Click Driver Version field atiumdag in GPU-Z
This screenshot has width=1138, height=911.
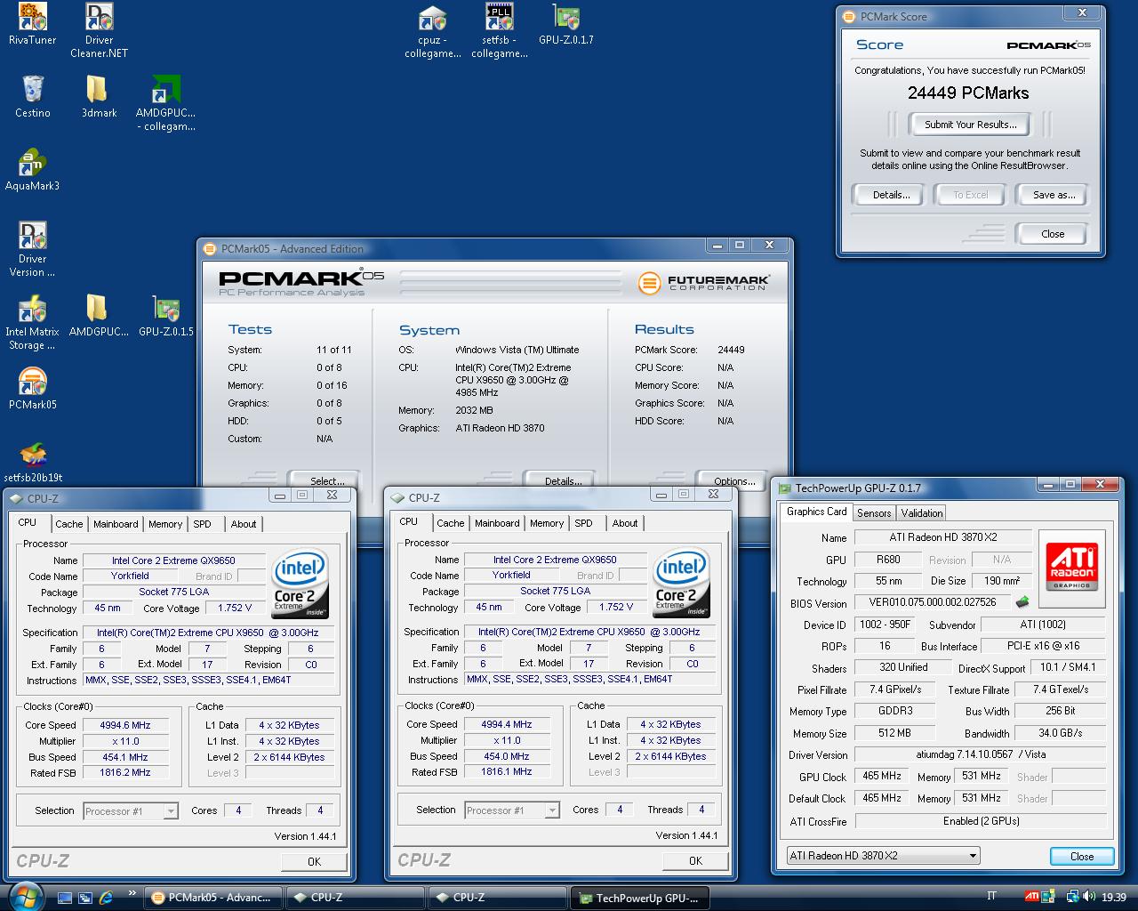981,754
